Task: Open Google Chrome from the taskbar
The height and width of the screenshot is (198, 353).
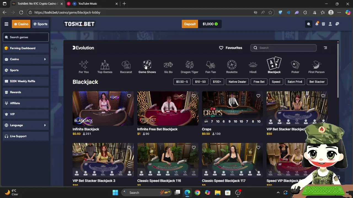Action: (x=197, y=193)
